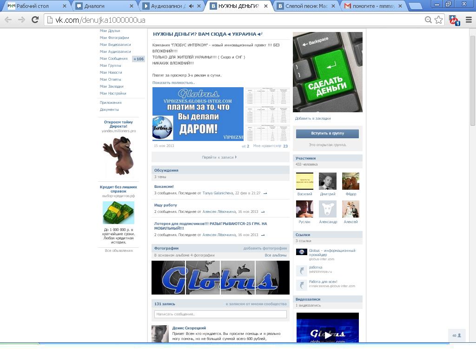The height and width of the screenshot is (353, 476).
Task: Close the помогите Gmail tab
Action: pyautogui.click(x=400, y=6)
